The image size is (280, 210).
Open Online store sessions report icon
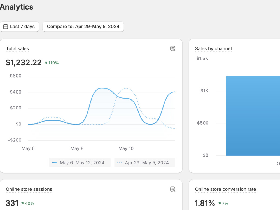173,189
